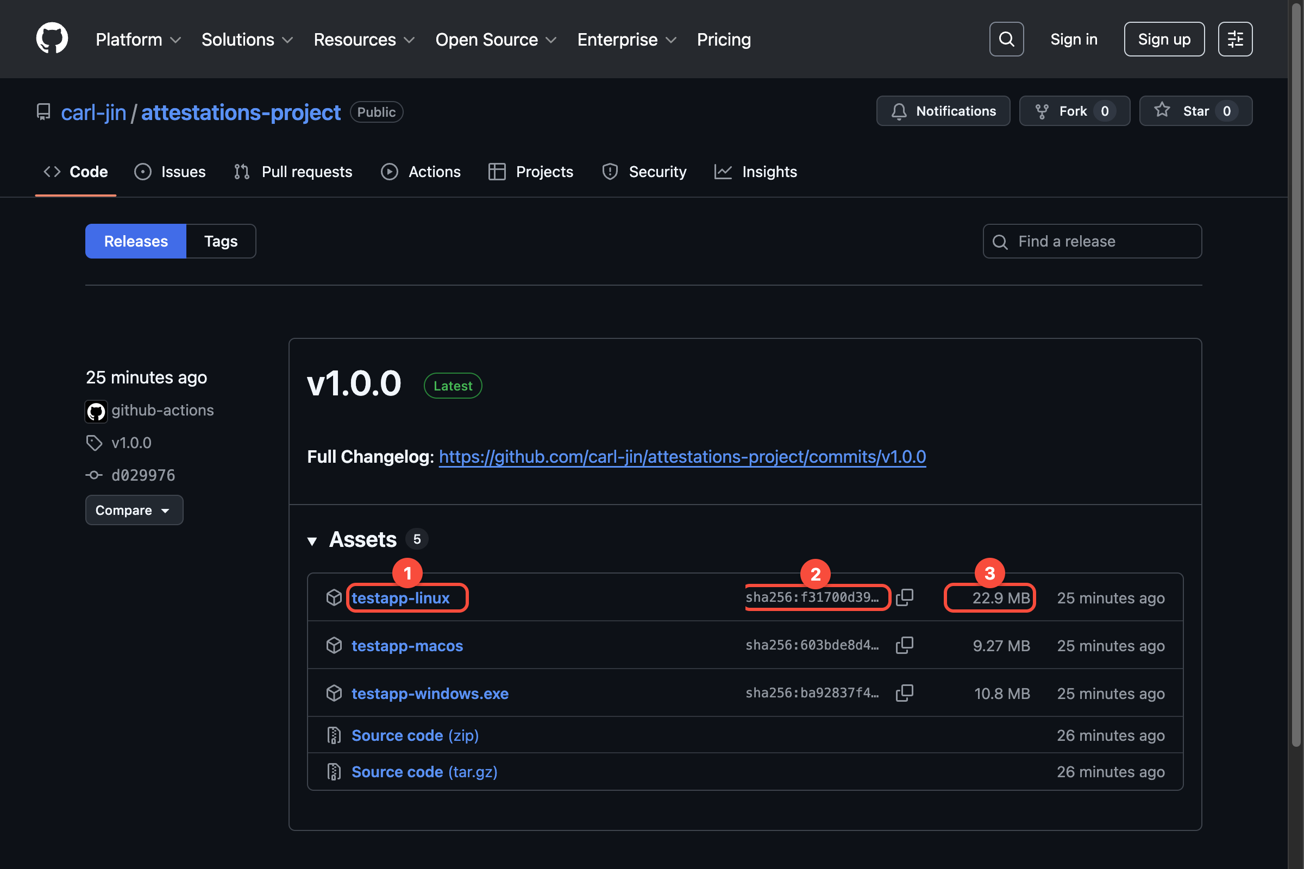Click the GitHub logo in the navigation bar
This screenshot has height=869, width=1304.
(52, 37)
